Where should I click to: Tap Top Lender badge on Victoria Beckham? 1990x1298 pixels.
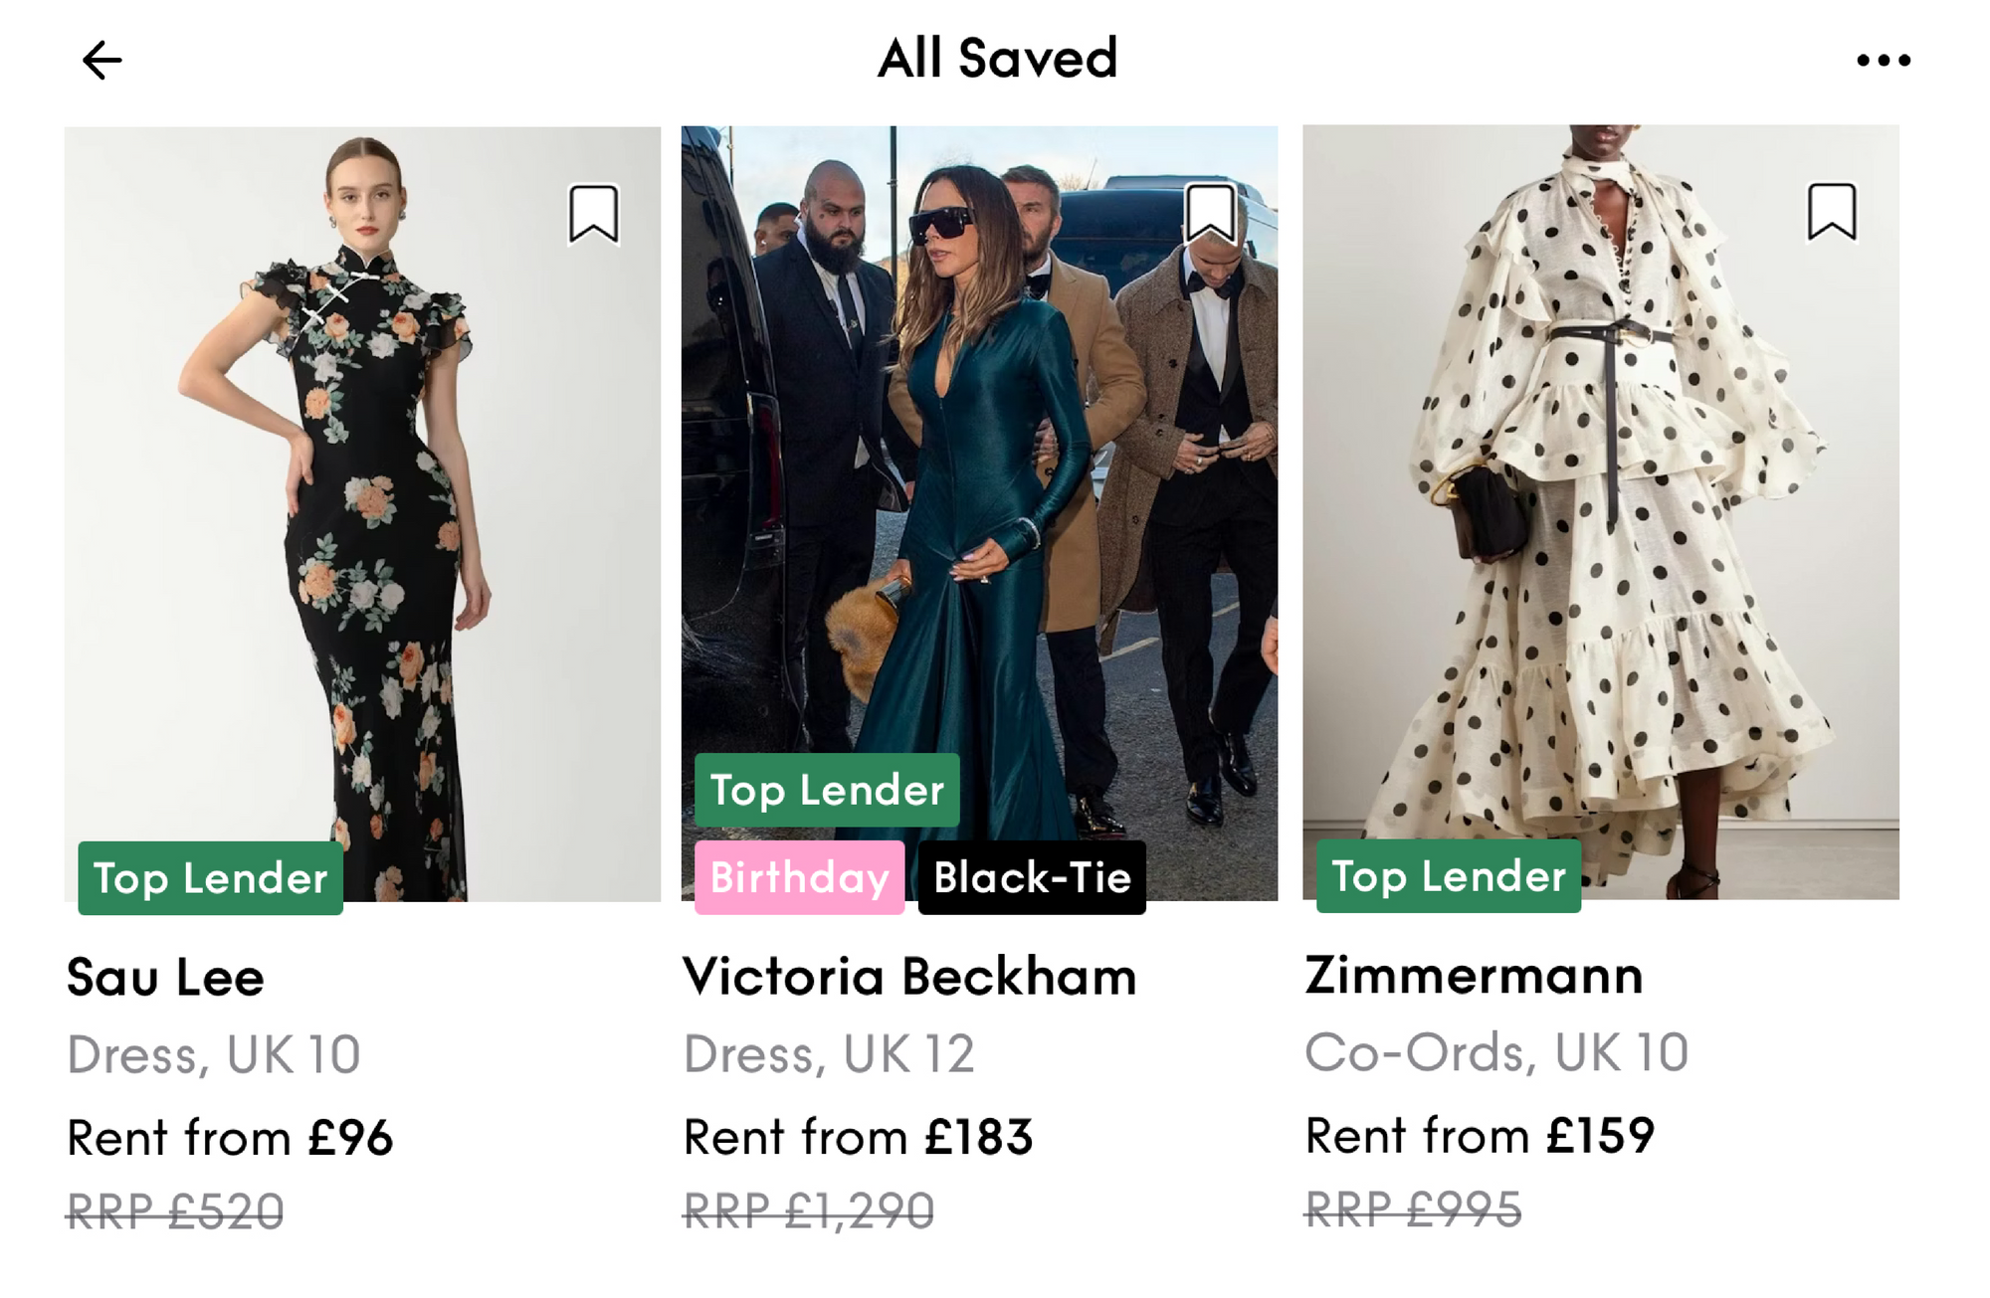tap(827, 790)
